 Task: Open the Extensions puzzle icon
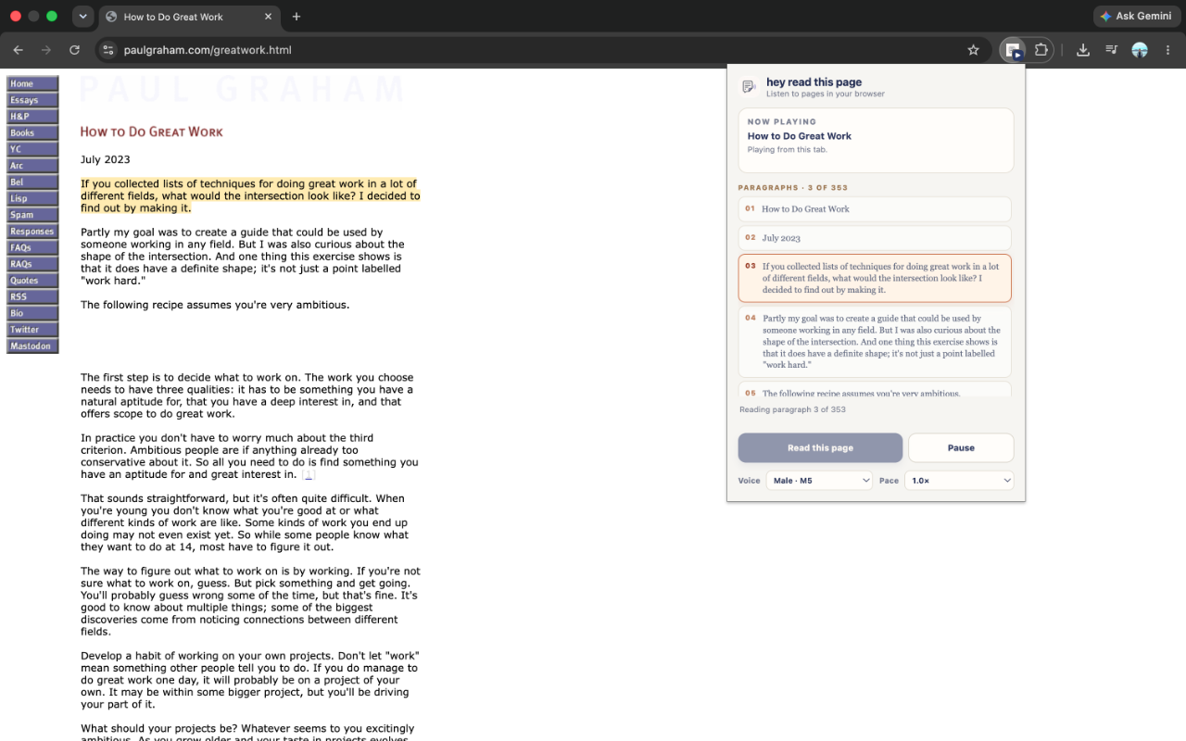click(x=1041, y=50)
